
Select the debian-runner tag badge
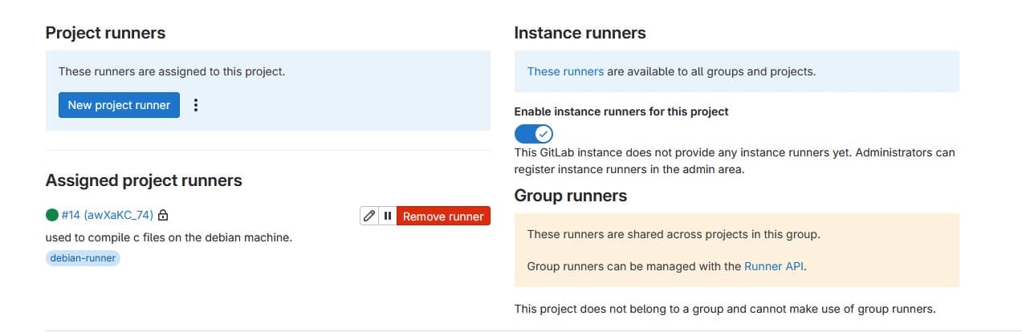click(83, 258)
